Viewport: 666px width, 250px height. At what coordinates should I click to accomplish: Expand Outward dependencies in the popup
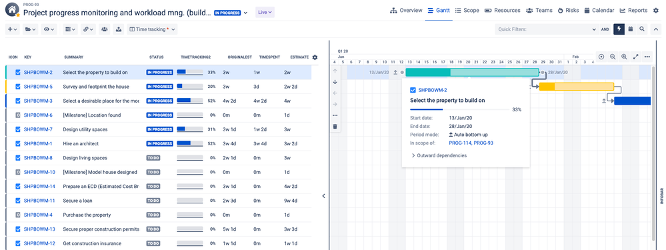pos(439,155)
